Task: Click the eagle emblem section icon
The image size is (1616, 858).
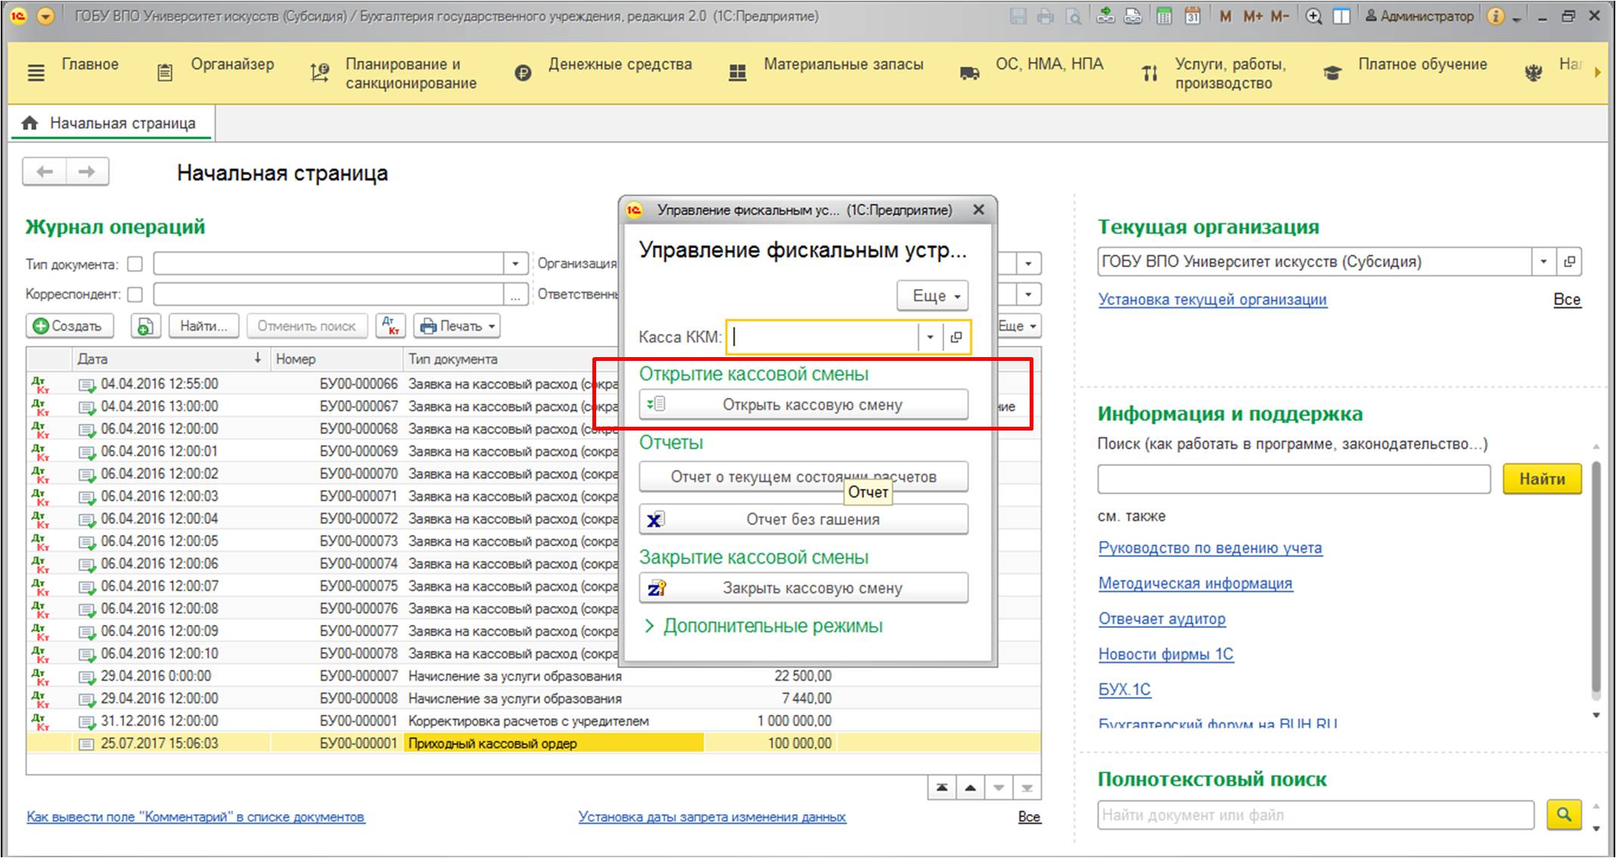Action: coord(1534,73)
